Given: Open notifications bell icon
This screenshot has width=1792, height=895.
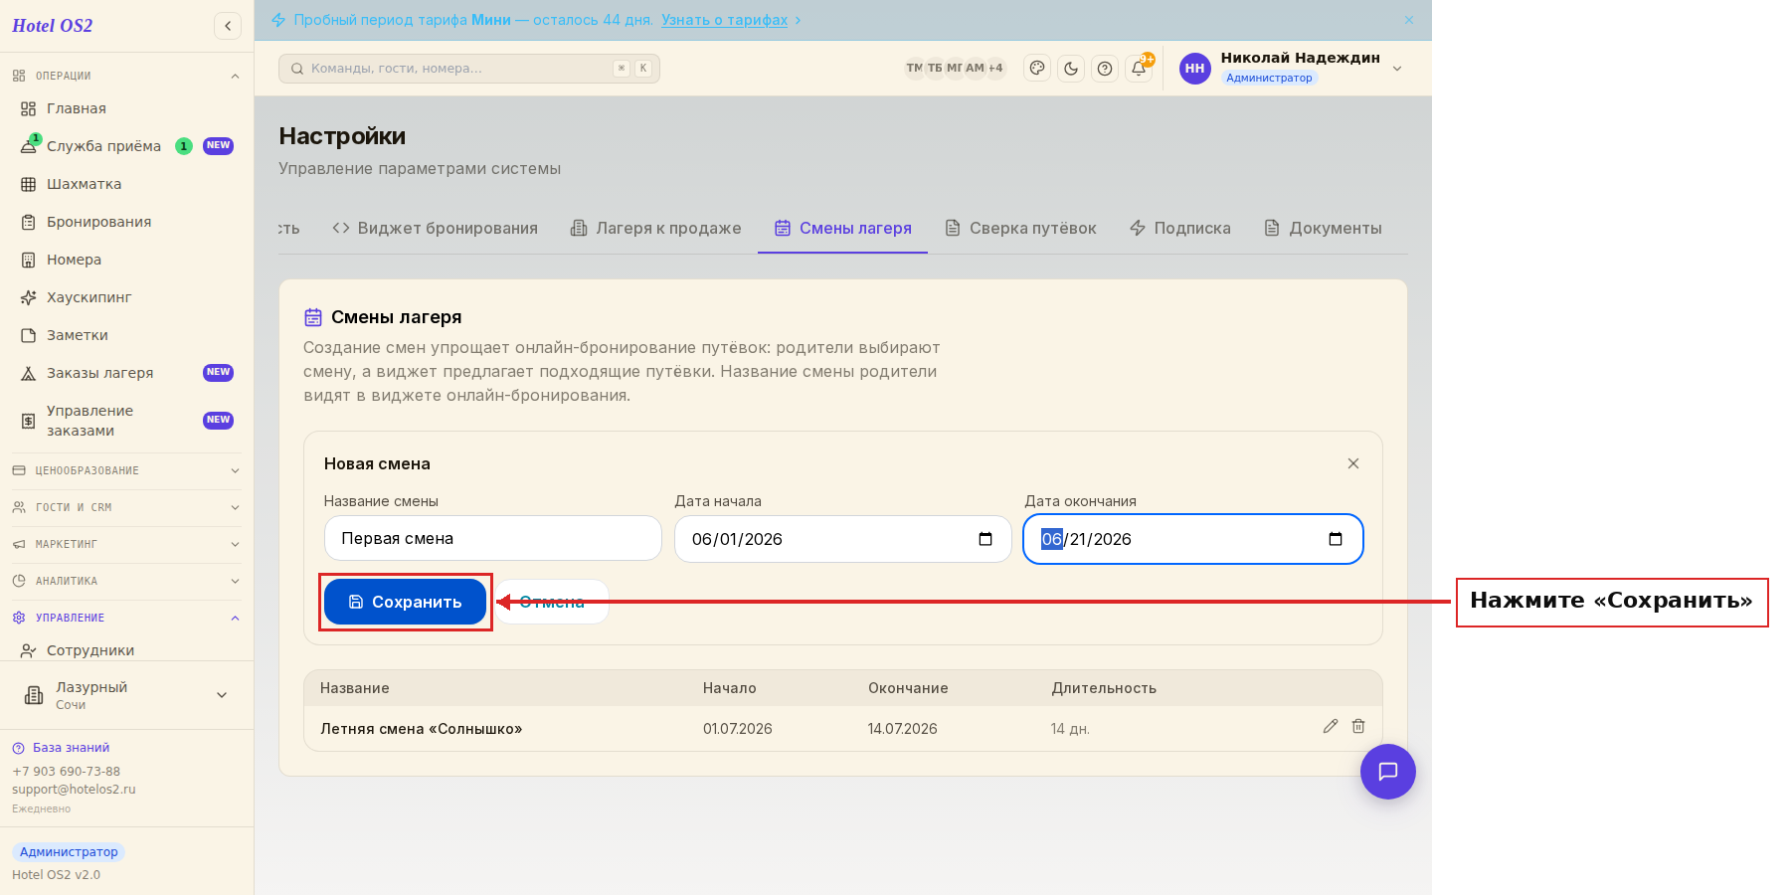Looking at the screenshot, I should (x=1139, y=68).
